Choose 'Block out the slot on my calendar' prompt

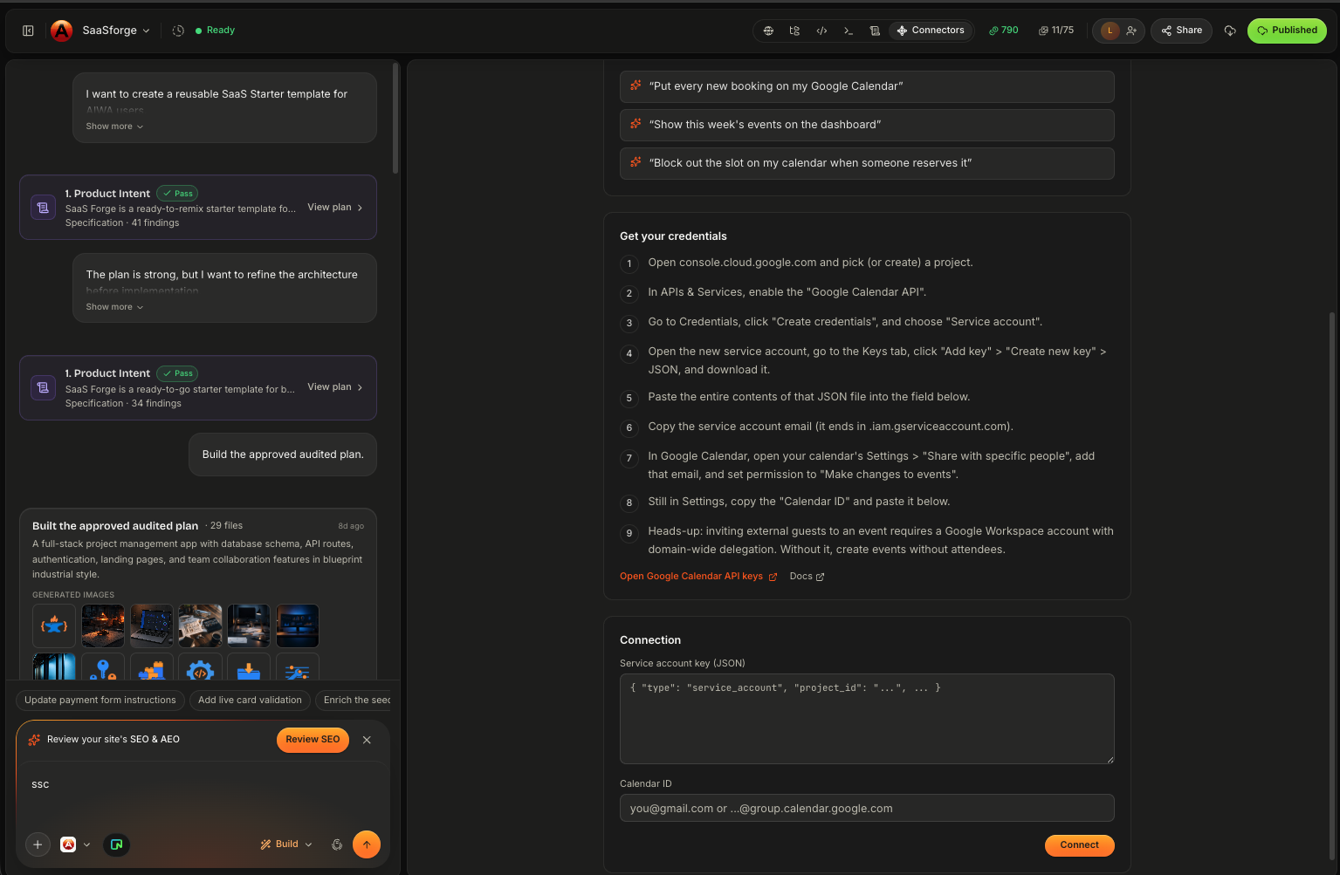[867, 163]
